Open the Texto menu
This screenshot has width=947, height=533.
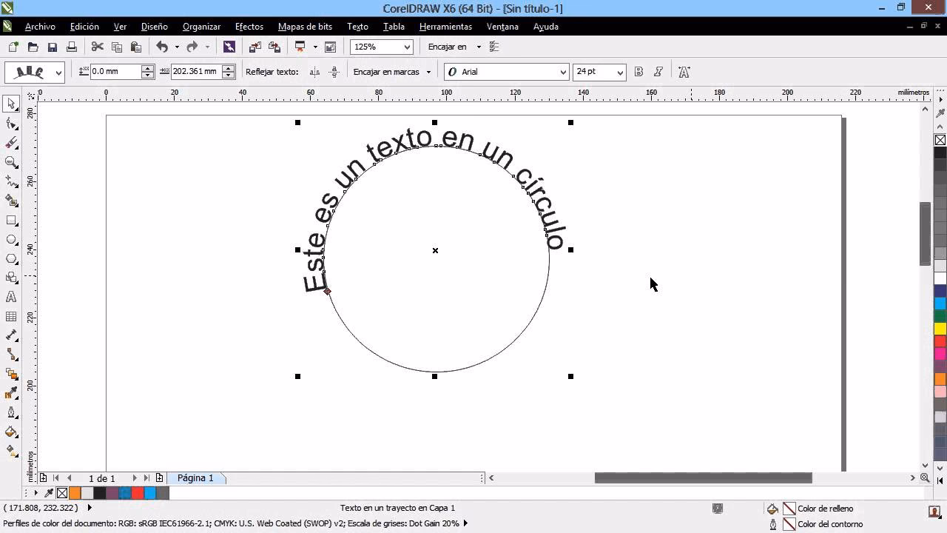click(357, 27)
